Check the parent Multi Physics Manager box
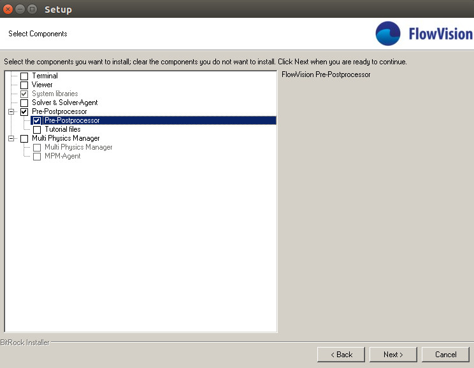 24,139
